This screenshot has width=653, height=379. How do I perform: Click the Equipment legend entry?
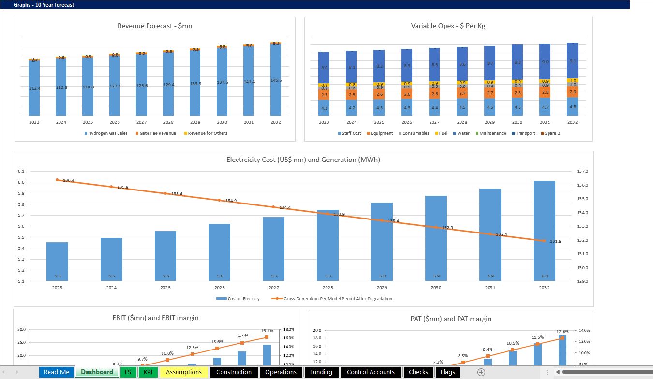[380, 133]
